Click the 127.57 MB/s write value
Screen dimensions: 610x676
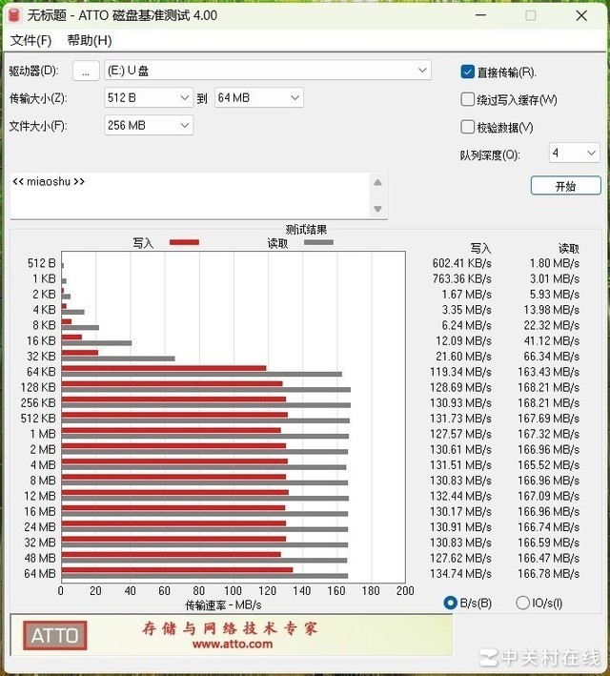coord(461,434)
